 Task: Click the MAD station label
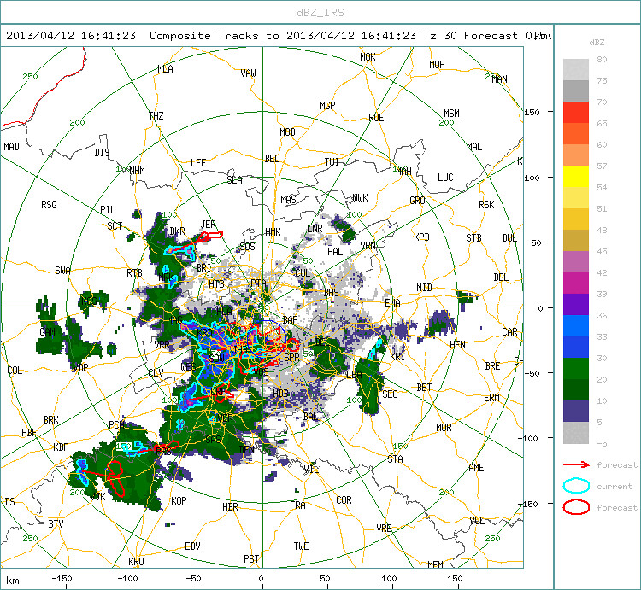[x=11, y=147]
